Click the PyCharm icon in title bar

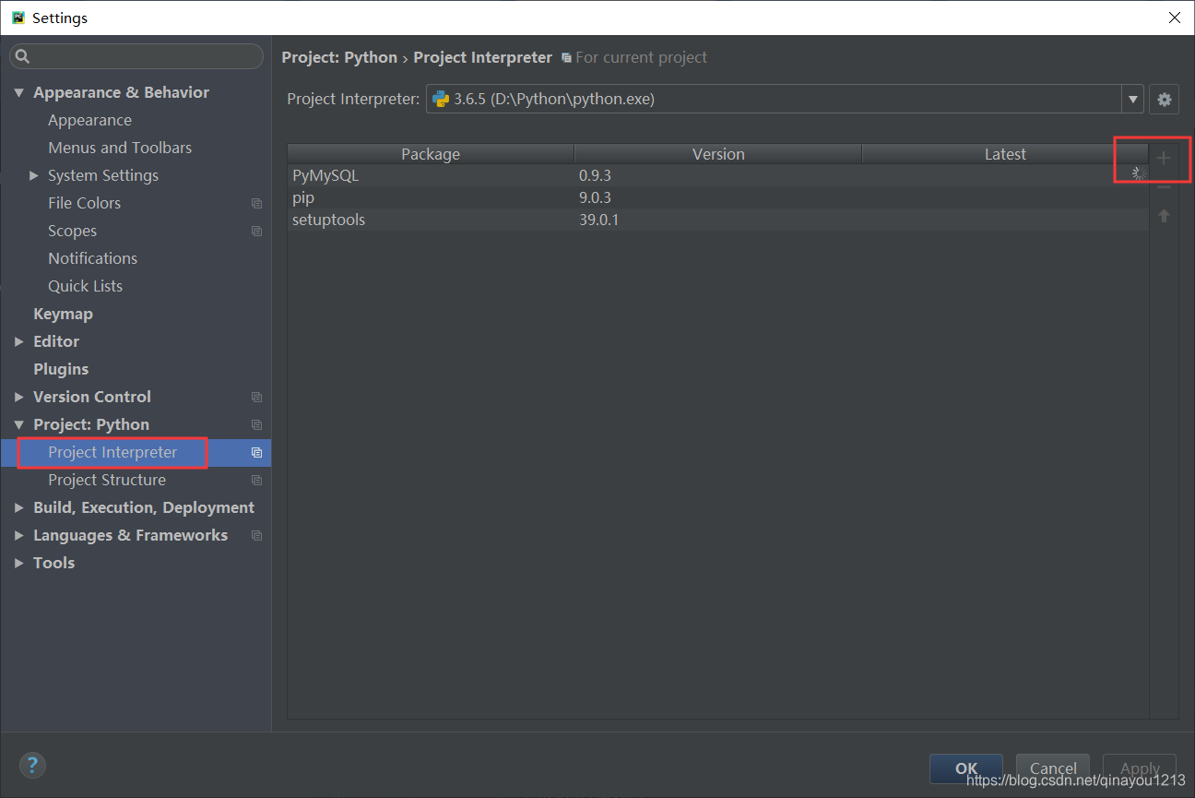[x=18, y=18]
